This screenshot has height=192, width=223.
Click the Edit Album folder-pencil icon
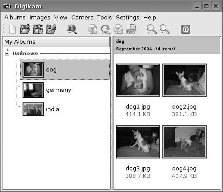[x=51, y=29]
